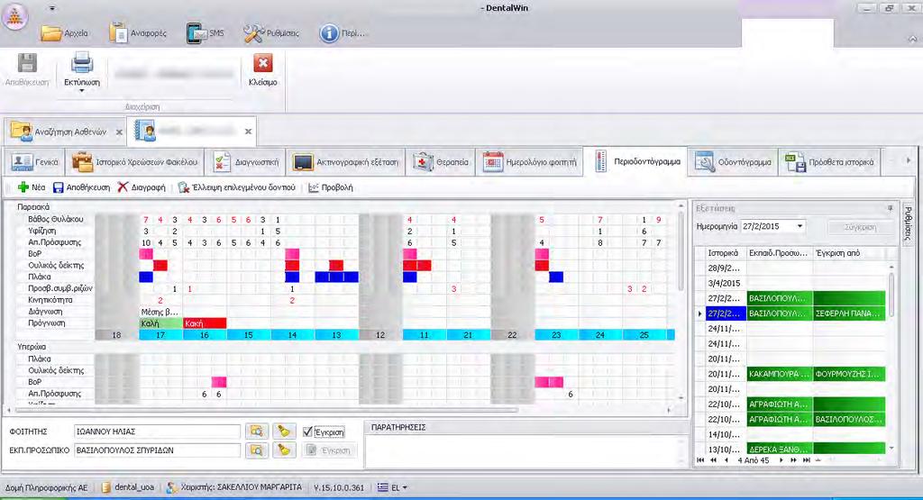Click Αποθήκευση in the periodontal chart toolbar
923x500 pixels.
(81, 187)
